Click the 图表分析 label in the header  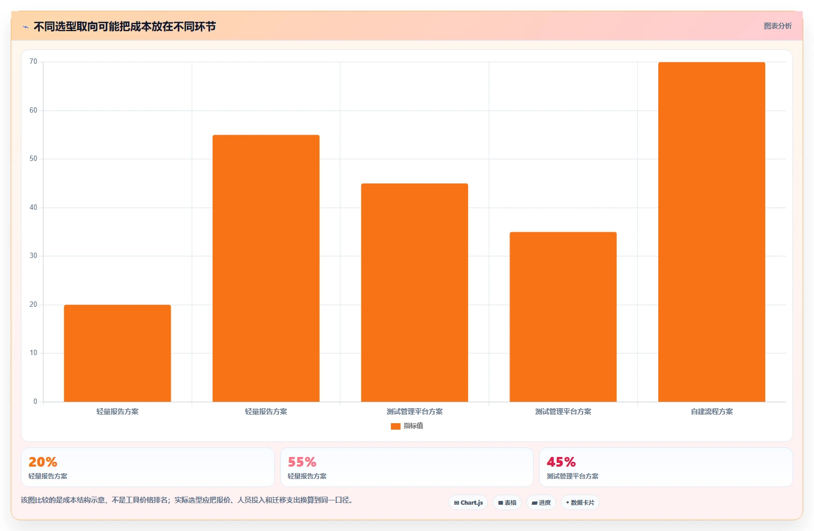[777, 26]
